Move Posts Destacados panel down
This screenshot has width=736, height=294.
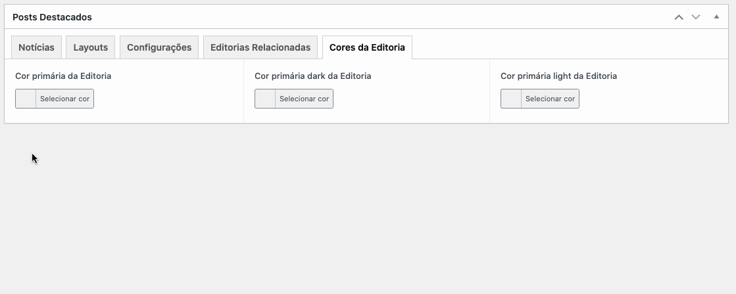tap(696, 17)
